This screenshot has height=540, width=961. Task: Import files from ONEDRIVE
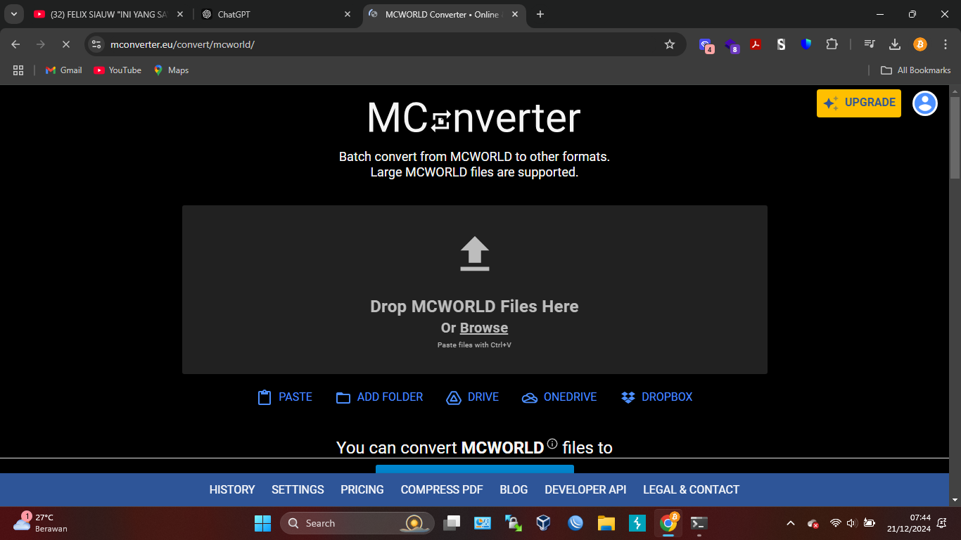[559, 397]
